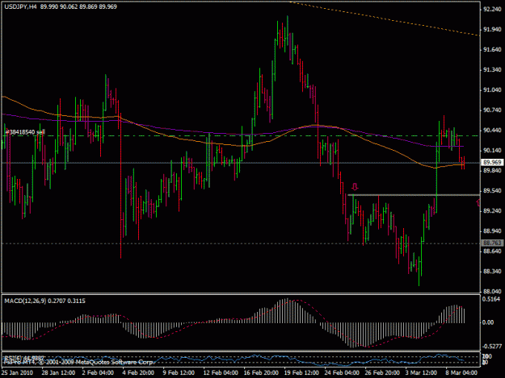Click the '9 Feb 12:00' time label
This screenshot has height=378, width=505.
click(x=179, y=373)
